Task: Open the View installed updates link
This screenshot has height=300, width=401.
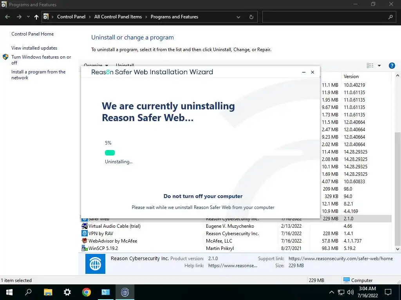Action: [34, 48]
